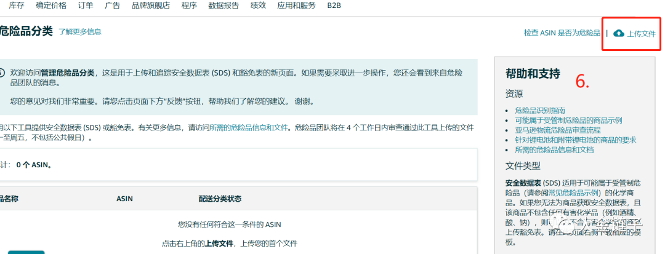Click 检查 ASIN 是否为危险品 link
The height and width of the screenshot is (254, 665).
[x=562, y=33]
